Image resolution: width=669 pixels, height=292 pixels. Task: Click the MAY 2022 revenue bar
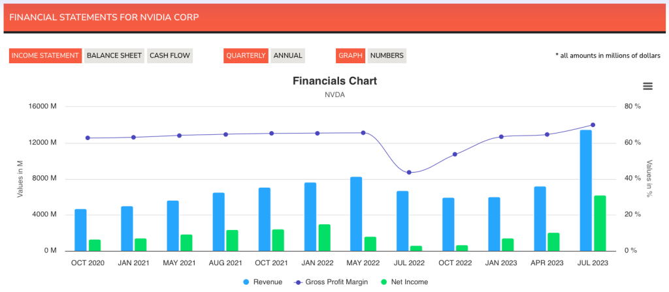click(x=356, y=214)
